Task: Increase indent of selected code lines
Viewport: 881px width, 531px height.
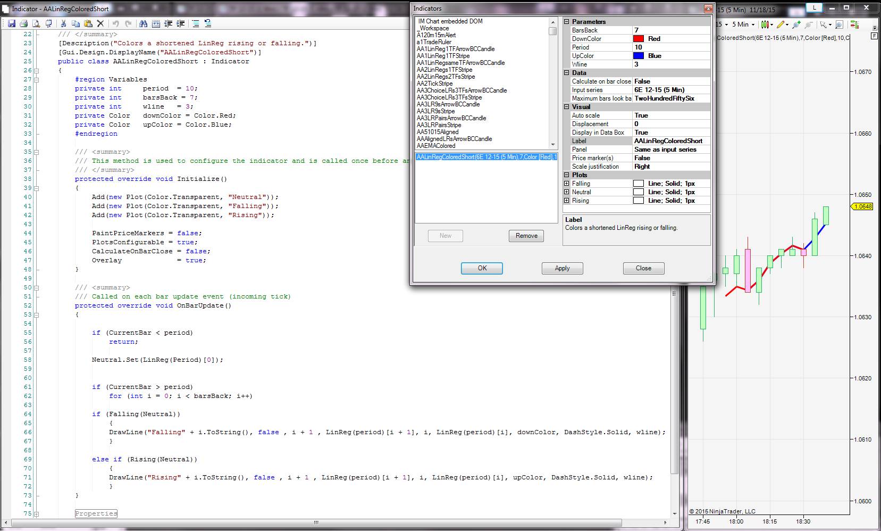Action: pos(181,23)
